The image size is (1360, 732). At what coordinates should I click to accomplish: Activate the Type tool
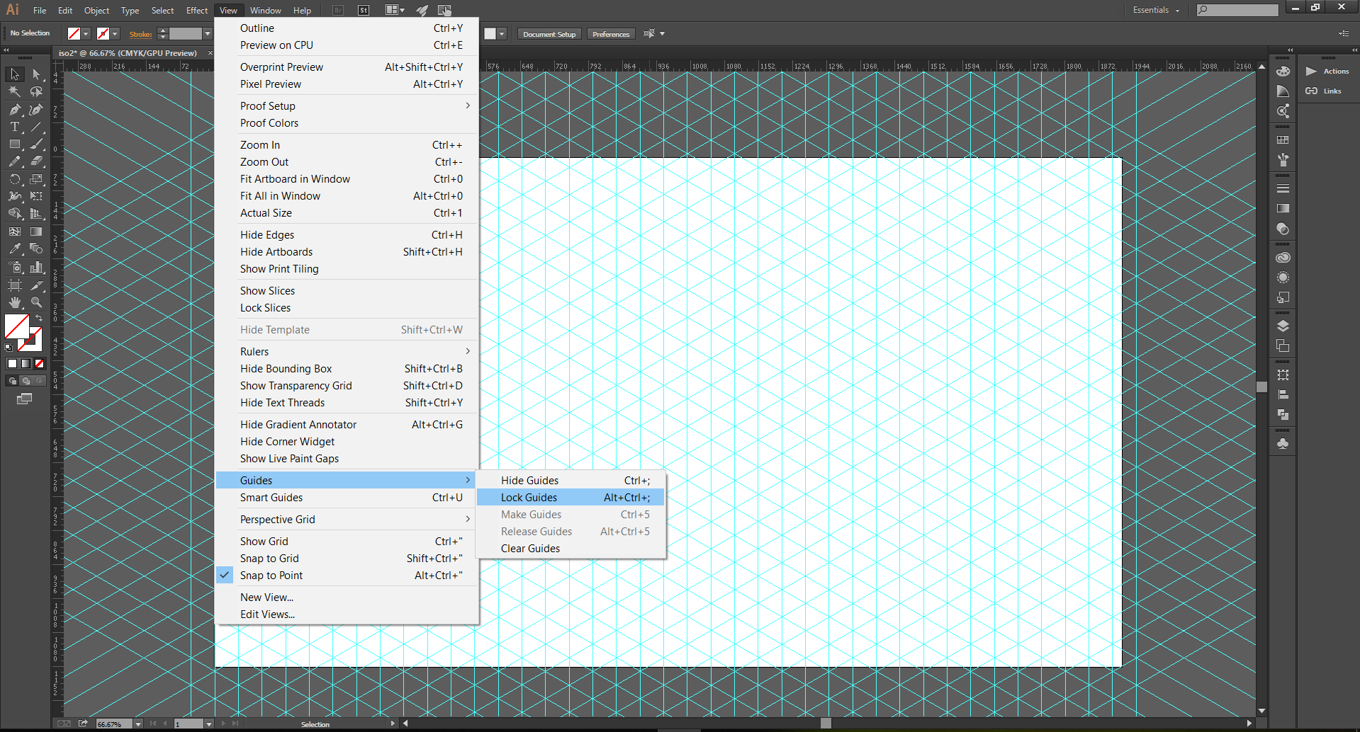point(15,127)
